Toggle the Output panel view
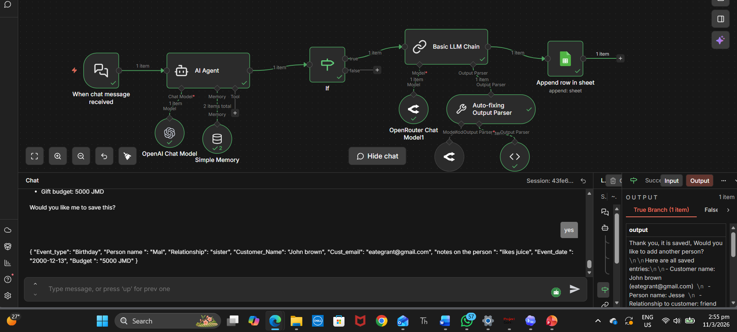Screen dimensions: 737x332 click(x=699, y=181)
